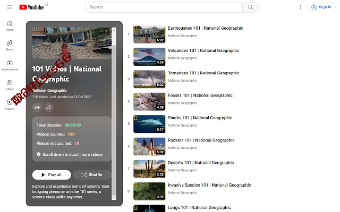Click the Total duration value 06:03:39
The width and height of the screenshot is (340, 212).
[73, 125]
